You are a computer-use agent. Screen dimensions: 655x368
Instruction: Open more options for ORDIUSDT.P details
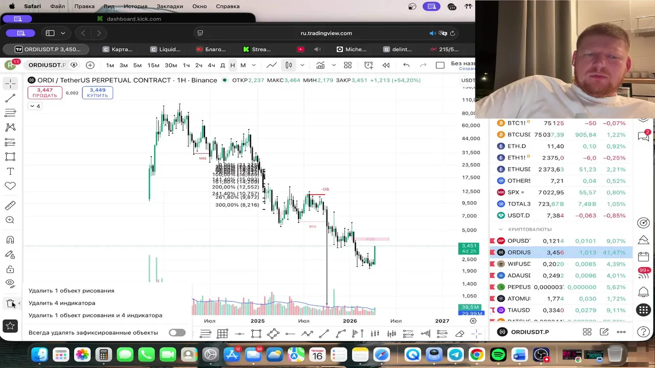tap(621, 332)
